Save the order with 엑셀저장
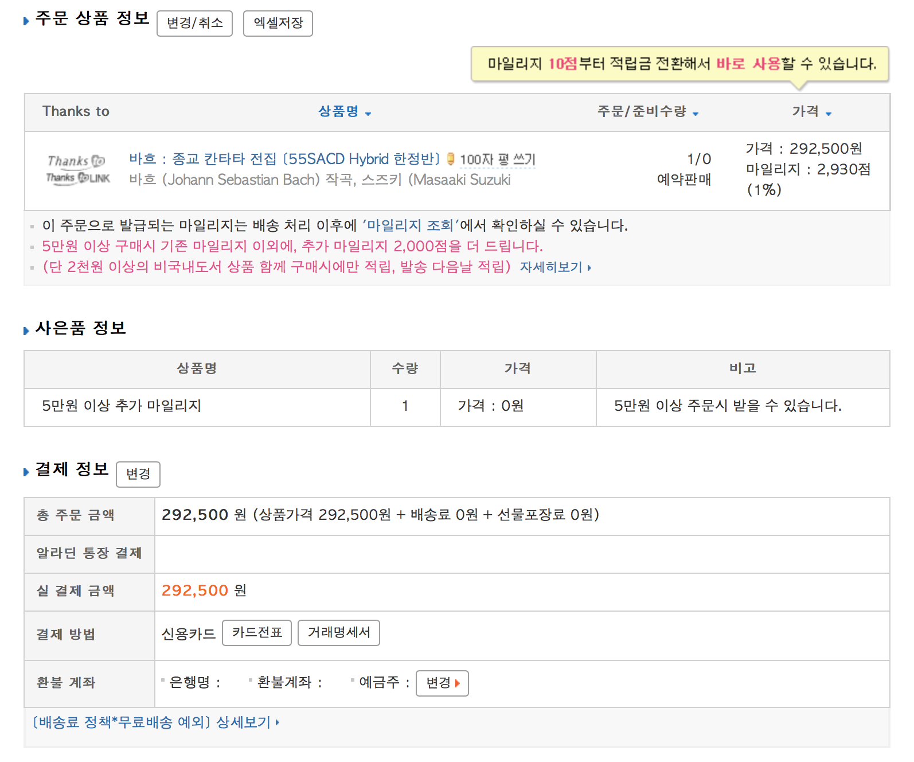The image size is (914, 762). coord(278,24)
